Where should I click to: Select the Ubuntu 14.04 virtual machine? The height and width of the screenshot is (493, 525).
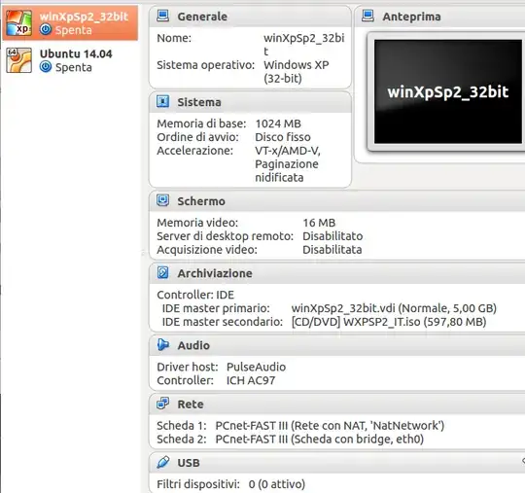pos(70,60)
